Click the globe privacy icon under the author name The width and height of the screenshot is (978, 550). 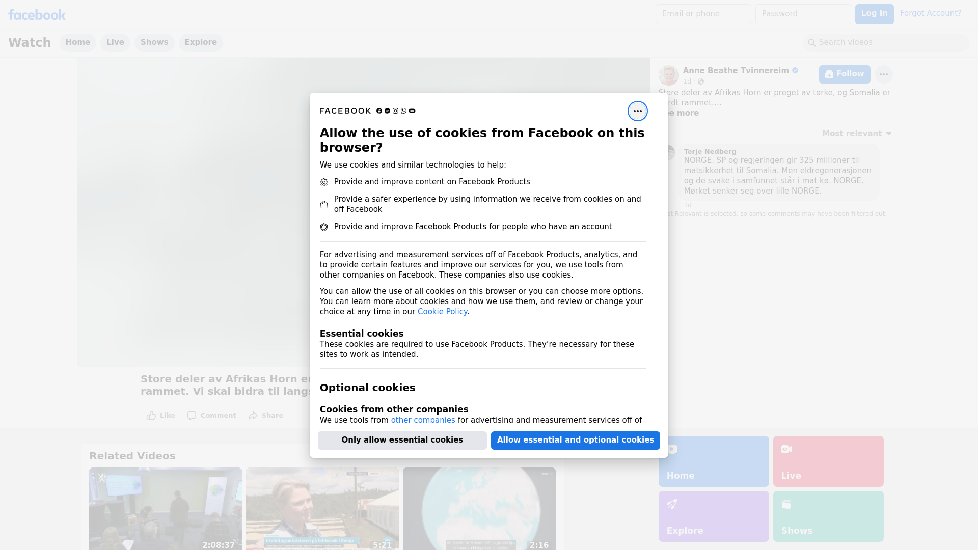point(701,81)
